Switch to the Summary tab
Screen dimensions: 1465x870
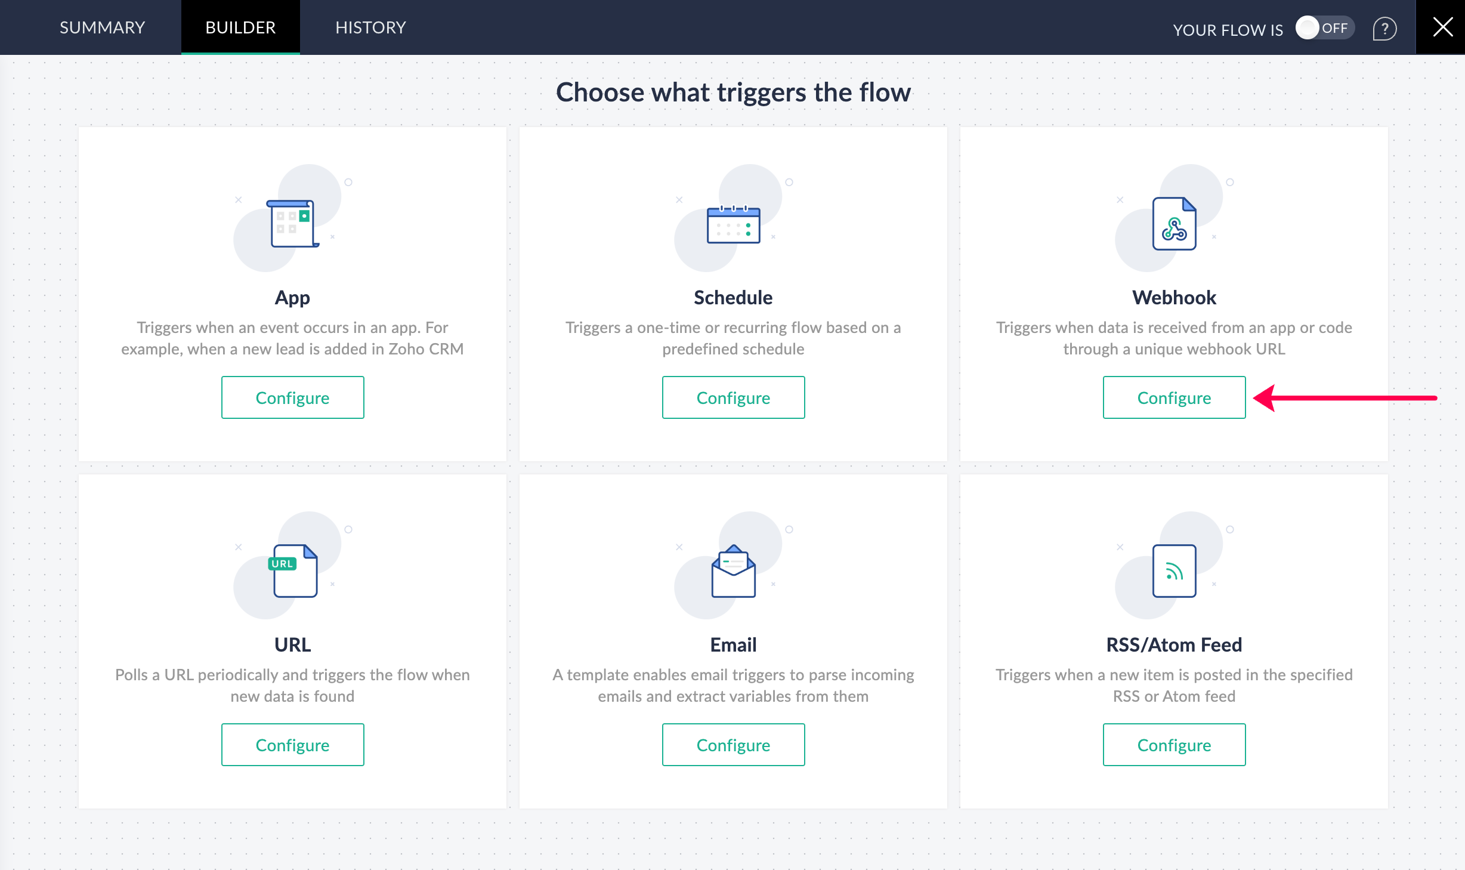[x=102, y=27]
